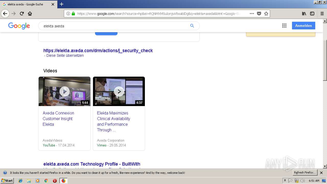Open the Google apps grid
Viewport: 327px width, 184px height.
coord(284,26)
